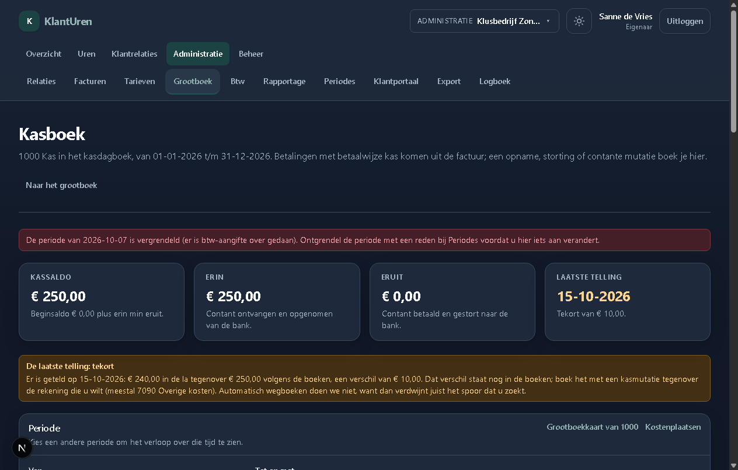Click the Eruit € 0,00 amount
The width and height of the screenshot is (738, 470).
pyautogui.click(x=401, y=297)
